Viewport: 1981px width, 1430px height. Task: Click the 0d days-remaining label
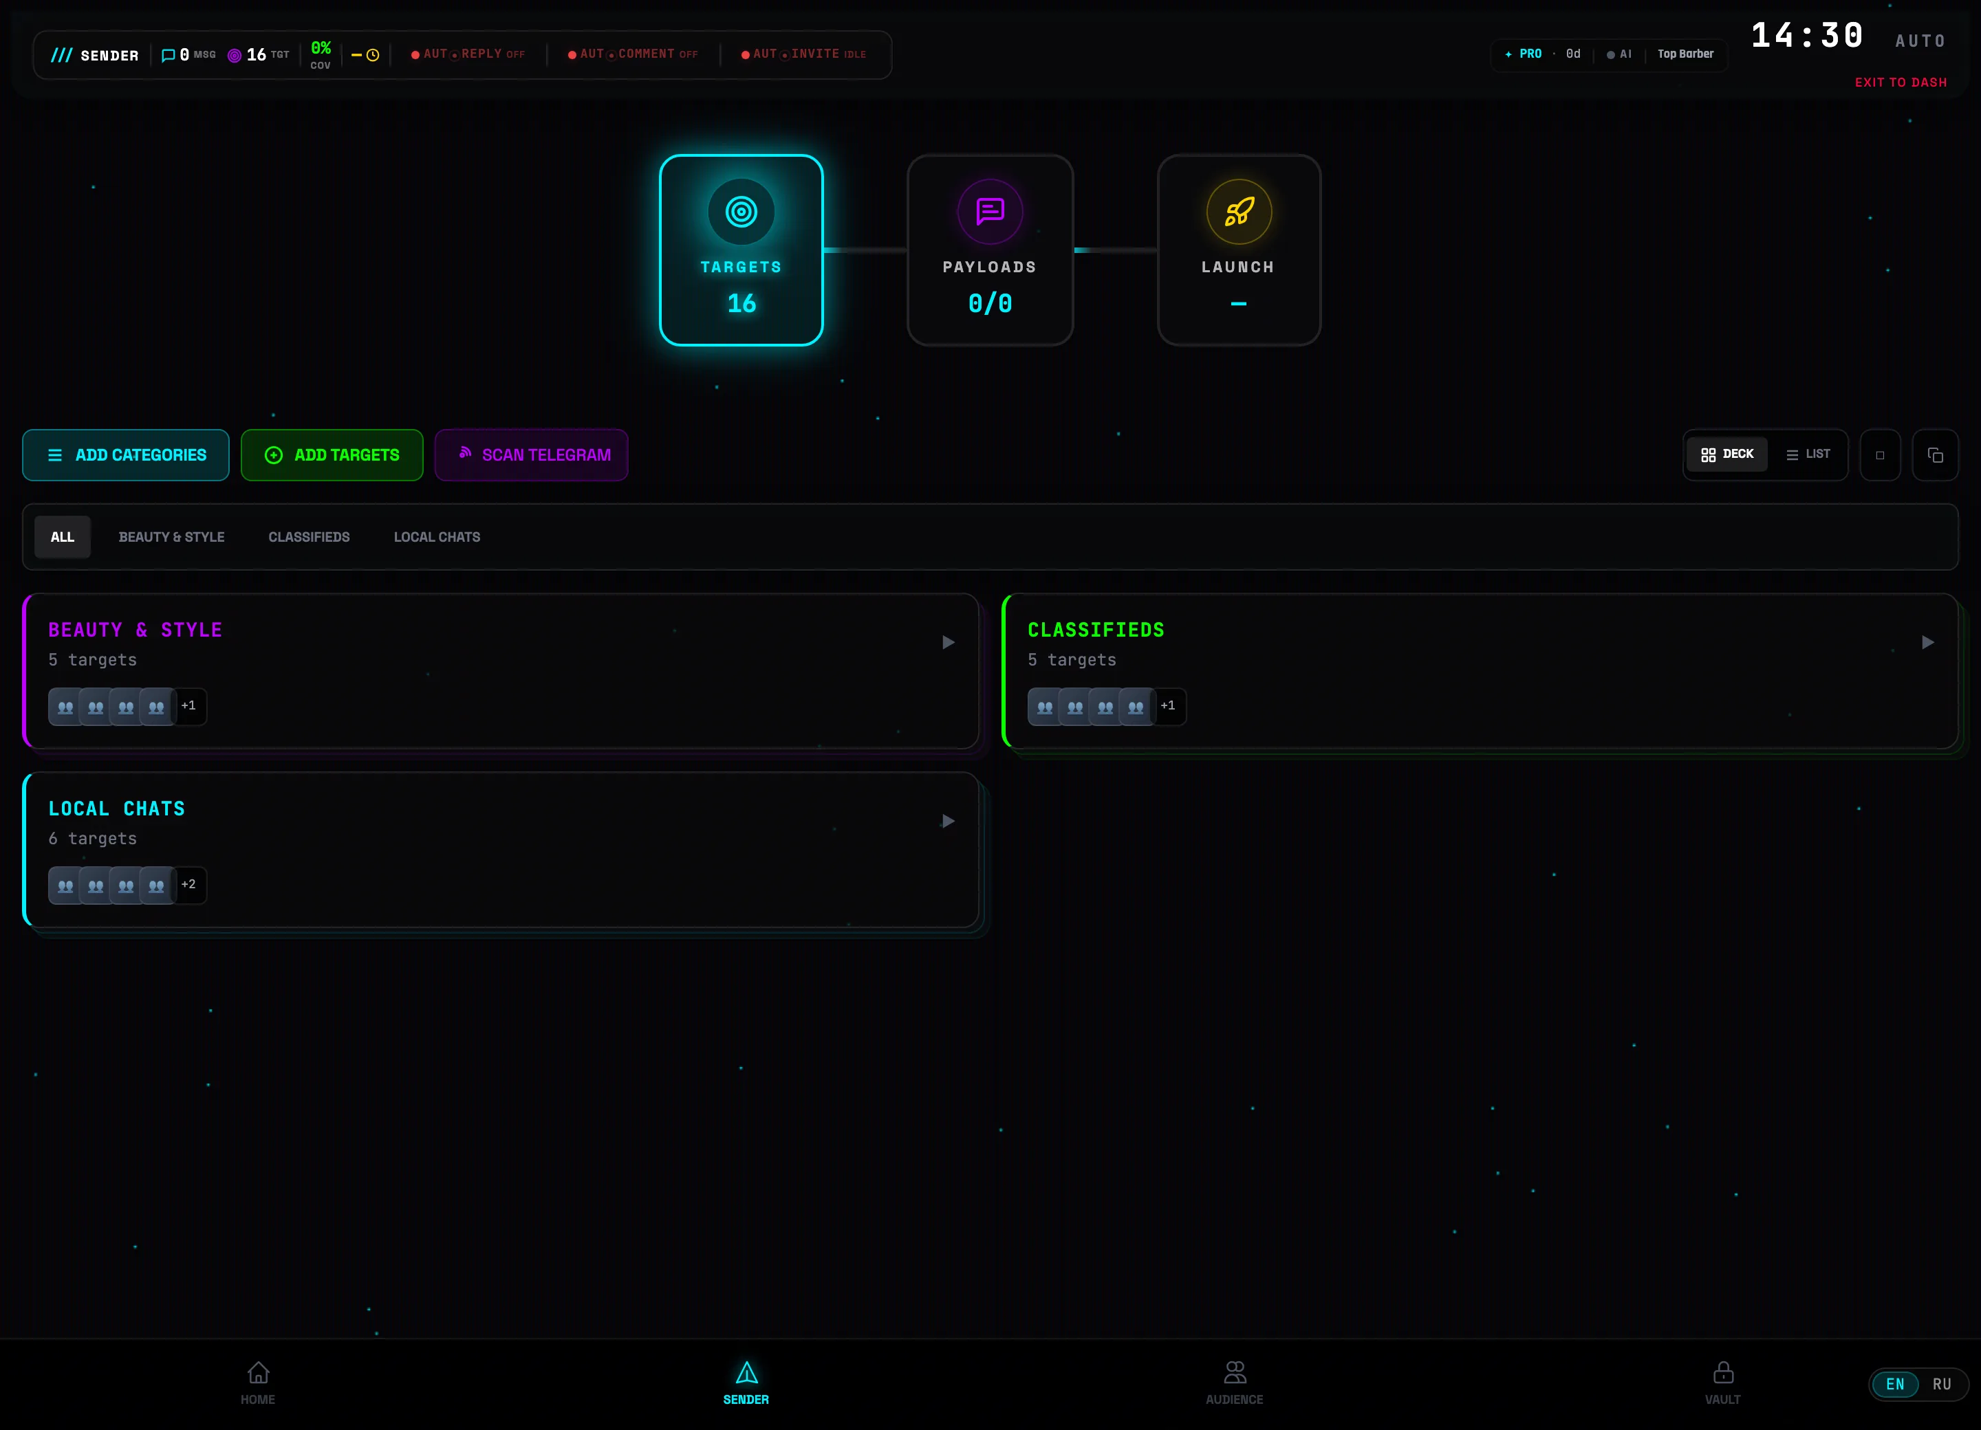point(1573,54)
